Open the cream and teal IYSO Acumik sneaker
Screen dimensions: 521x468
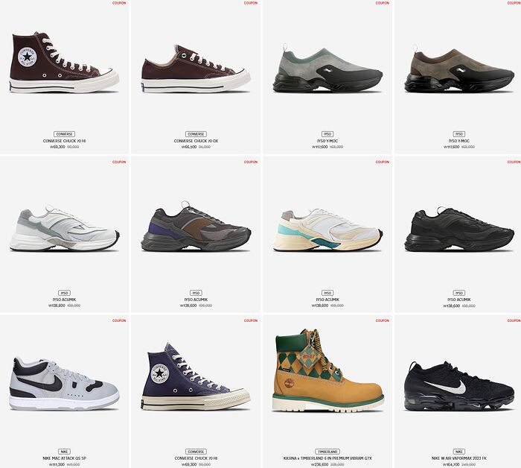pos(327,230)
